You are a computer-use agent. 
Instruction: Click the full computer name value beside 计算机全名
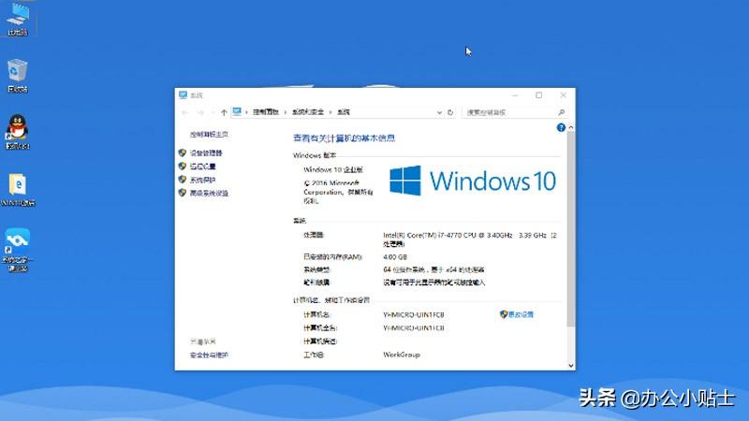[414, 328]
